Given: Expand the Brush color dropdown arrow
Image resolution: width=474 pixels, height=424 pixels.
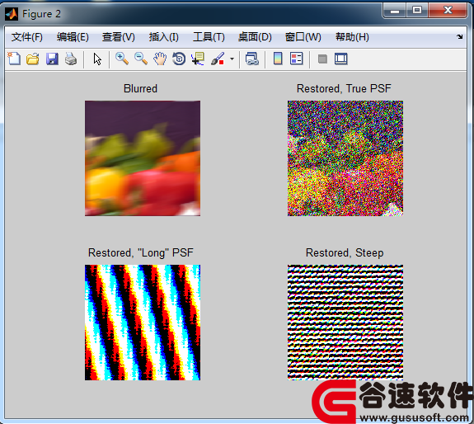Looking at the screenshot, I should point(232,59).
